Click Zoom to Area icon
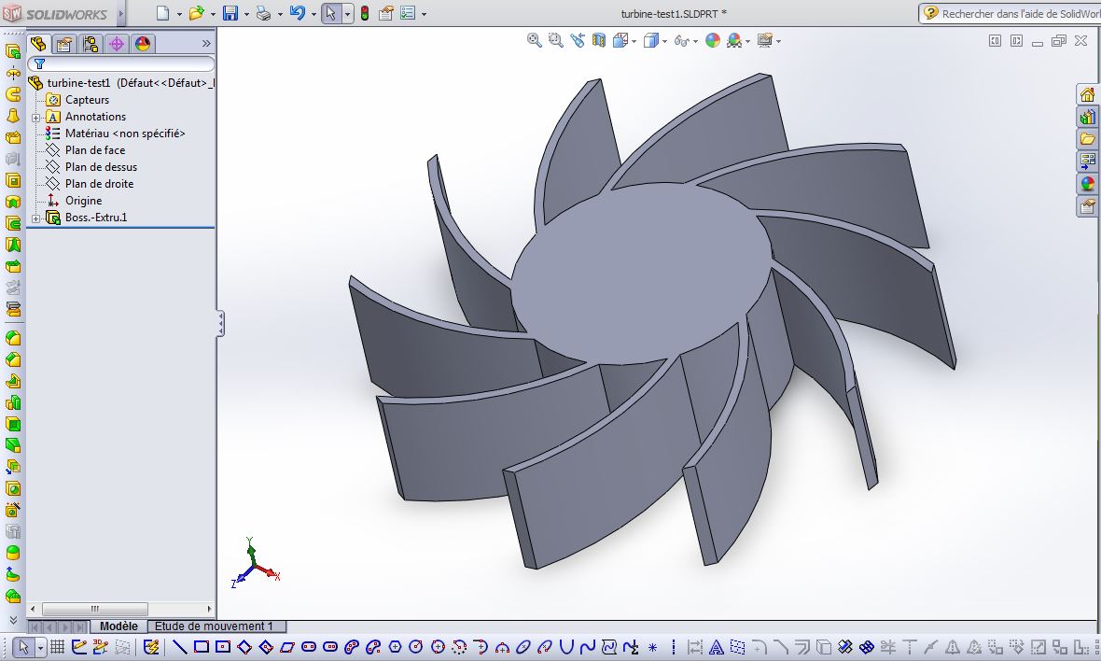The height and width of the screenshot is (661, 1101). (x=555, y=41)
